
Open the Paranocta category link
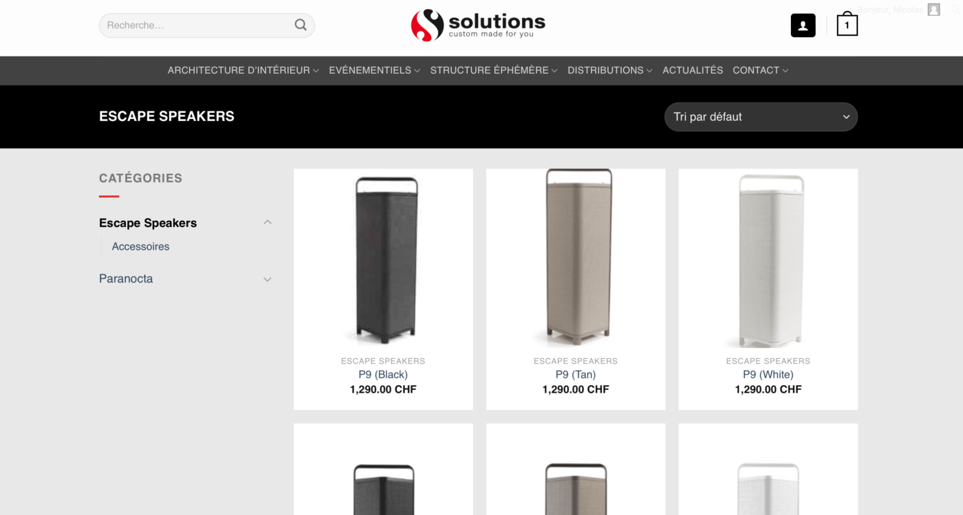[x=126, y=278]
